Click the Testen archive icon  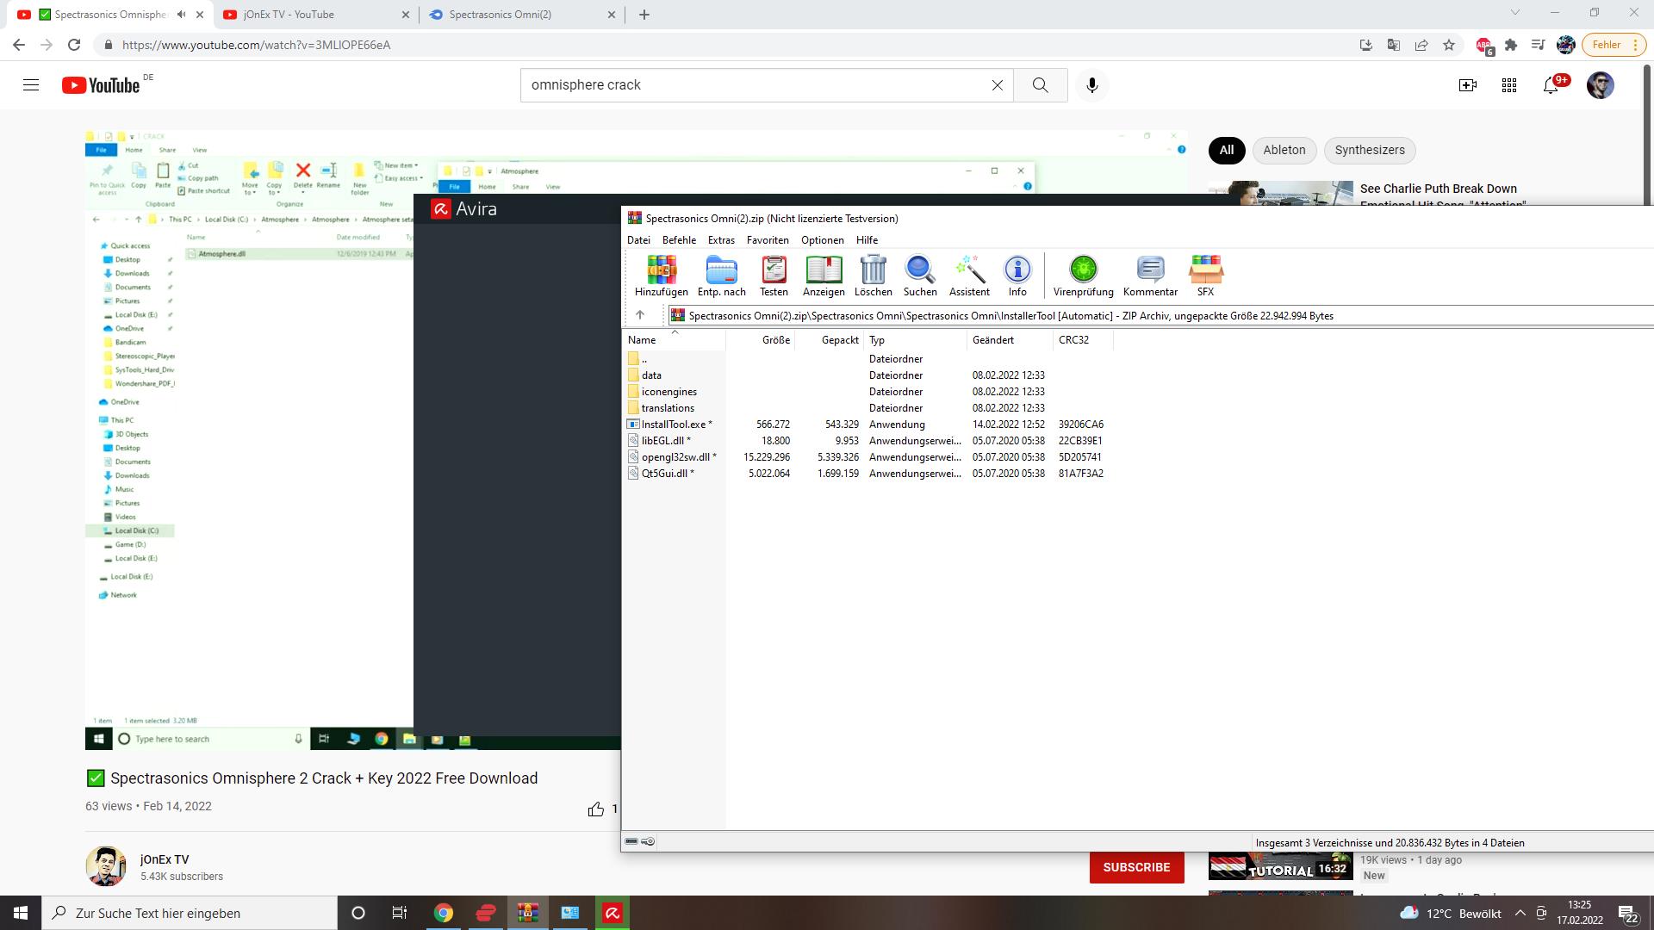774,276
